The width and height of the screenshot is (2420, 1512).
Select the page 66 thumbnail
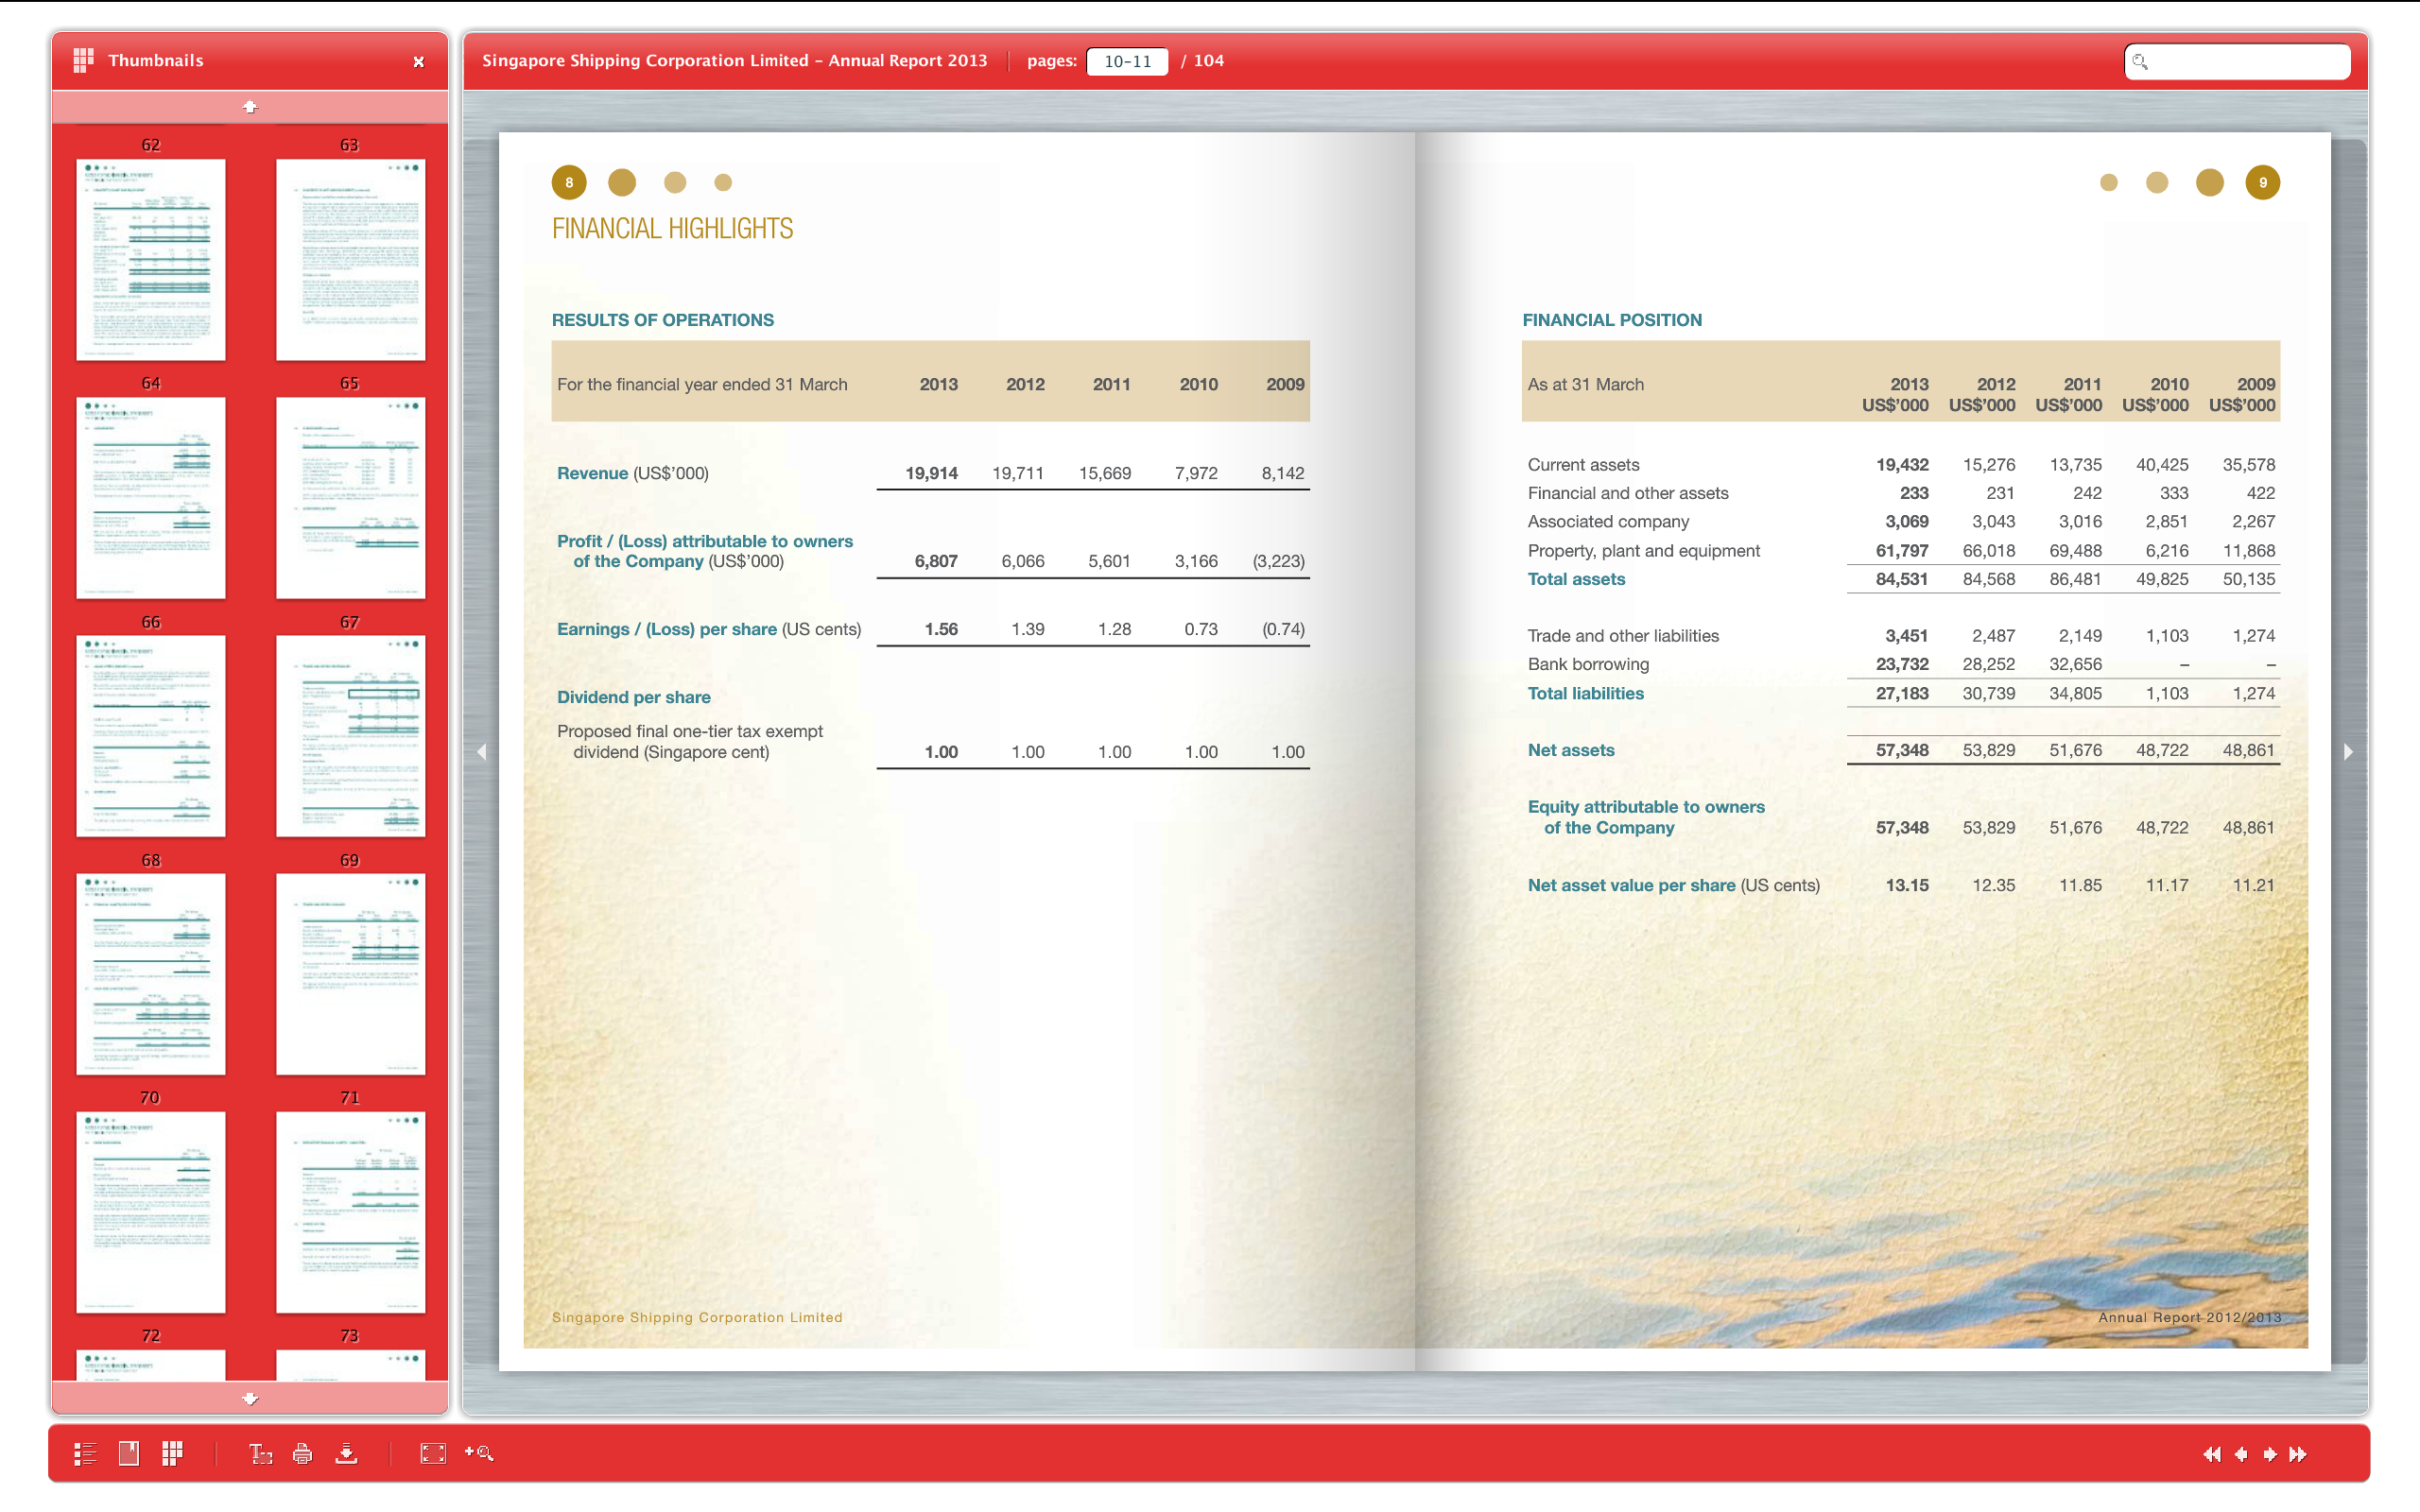click(150, 736)
